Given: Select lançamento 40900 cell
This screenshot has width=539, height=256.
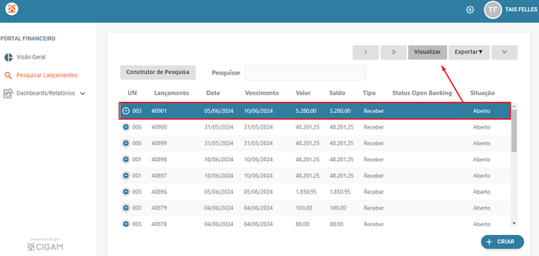Looking at the screenshot, I should [x=159, y=127].
